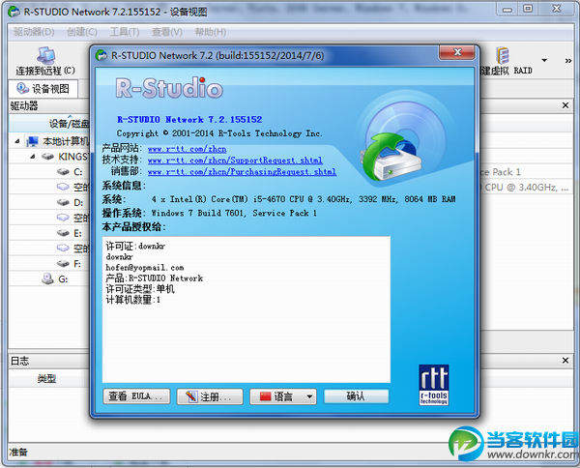Click the 类型 log column header
The width and height of the screenshot is (580, 468).
tap(46, 378)
